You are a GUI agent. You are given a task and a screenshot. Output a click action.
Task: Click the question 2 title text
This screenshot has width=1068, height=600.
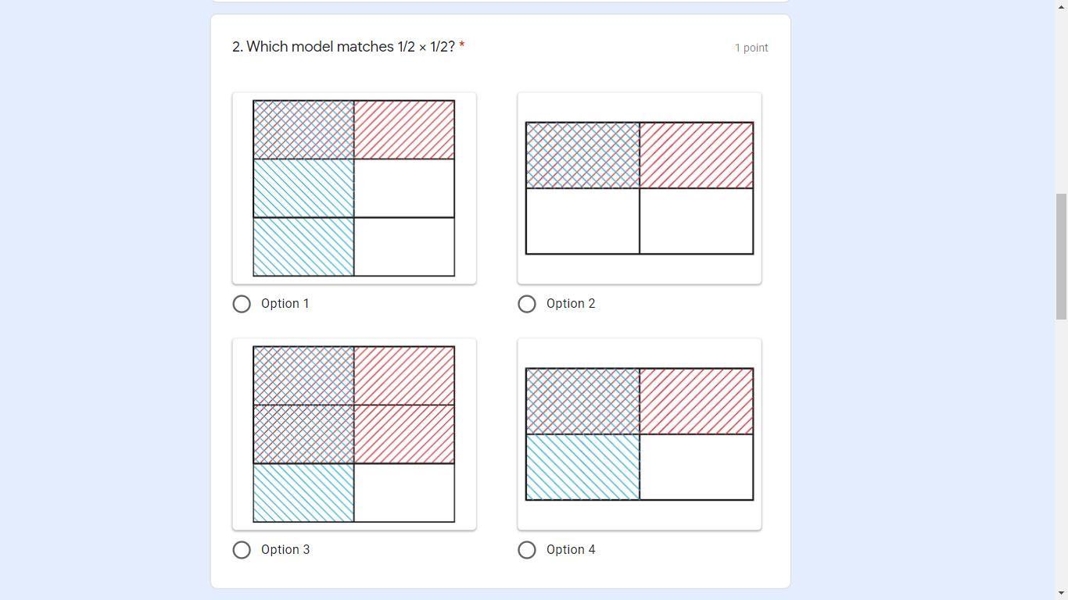coord(343,47)
